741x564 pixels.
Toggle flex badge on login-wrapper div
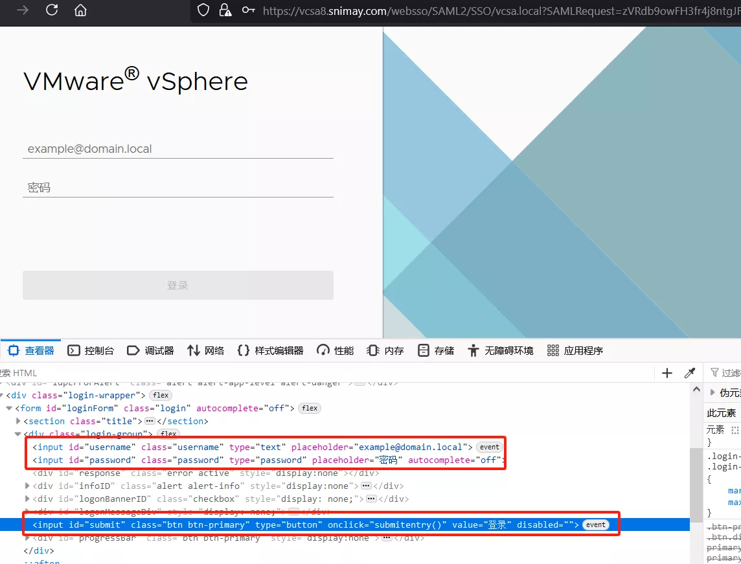point(160,395)
